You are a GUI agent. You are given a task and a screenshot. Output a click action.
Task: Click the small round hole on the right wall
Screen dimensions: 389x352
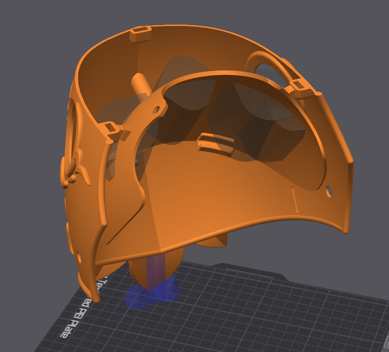329,191
